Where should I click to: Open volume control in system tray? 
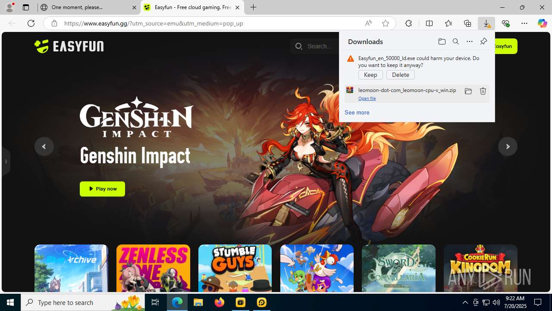496,302
